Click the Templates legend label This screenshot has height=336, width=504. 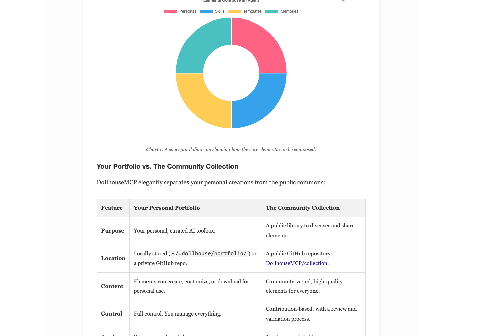[x=252, y=11]
